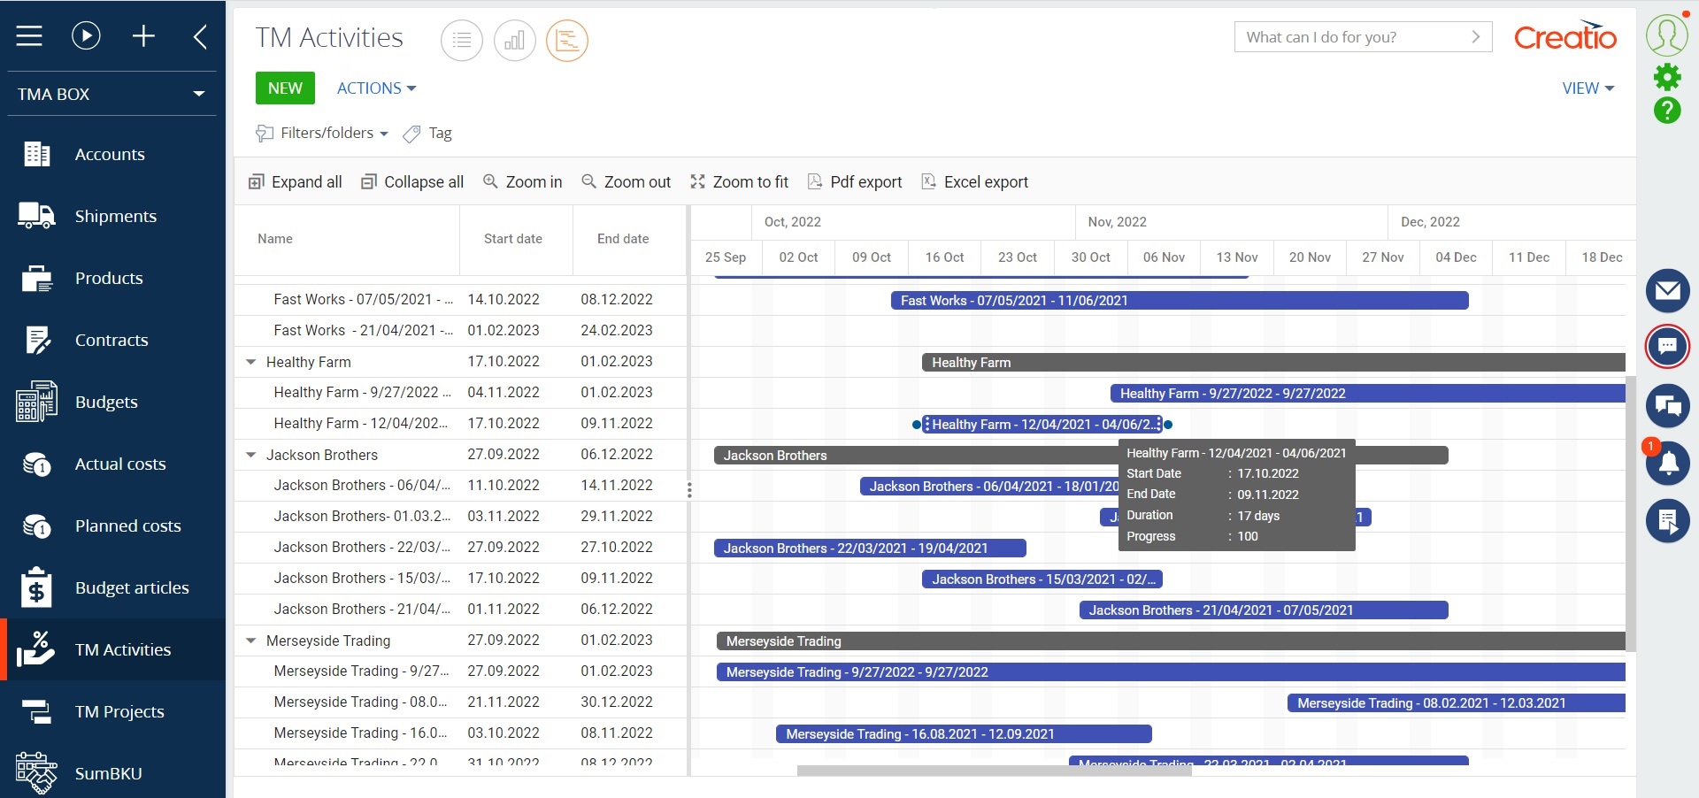Open the system designer gear icon

(1669, 77)
